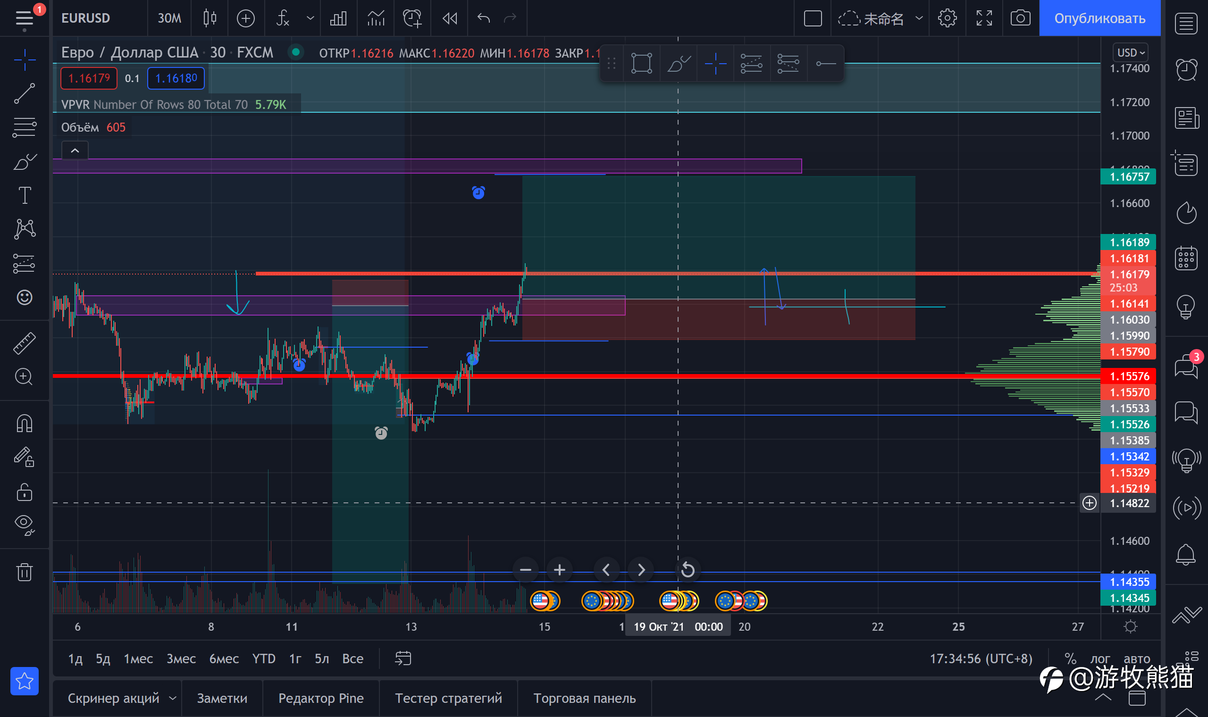Open the USD currency dropdown
The width and height of the screenshot is (1208, 717).
pos(1130,52)
